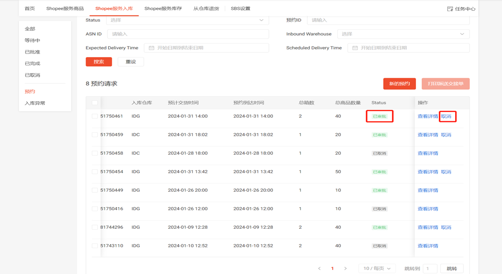Click calendar icon in Expected Delivery Time
This screenshot has width=502, height=274.
151,48
